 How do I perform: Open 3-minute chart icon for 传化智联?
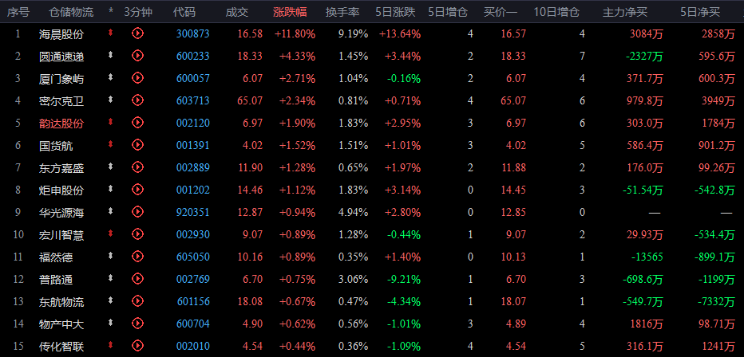137,345
